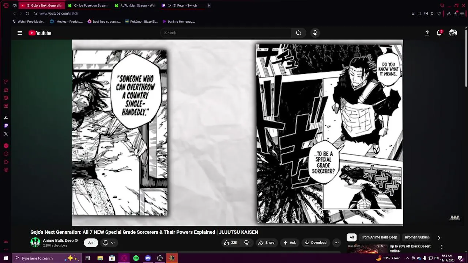The height and width of the screenshot is (263, 468).
Task: Open Spotify from taskbar
Action: pyautogui.click(x=136, y=258)
